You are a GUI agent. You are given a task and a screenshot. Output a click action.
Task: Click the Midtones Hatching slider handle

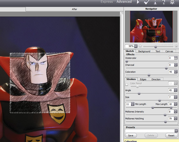(x=165, y=122)
